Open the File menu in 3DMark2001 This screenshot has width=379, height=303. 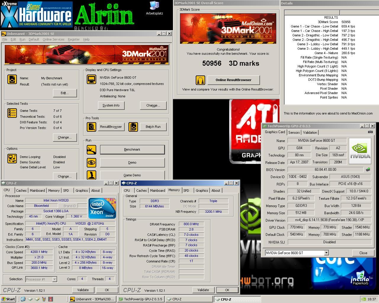click(5, 39)
